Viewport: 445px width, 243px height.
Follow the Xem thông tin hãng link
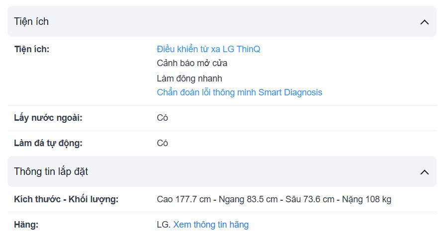click(x=211, y=225)
